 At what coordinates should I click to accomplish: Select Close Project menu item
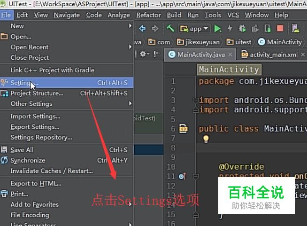point(67,58)
